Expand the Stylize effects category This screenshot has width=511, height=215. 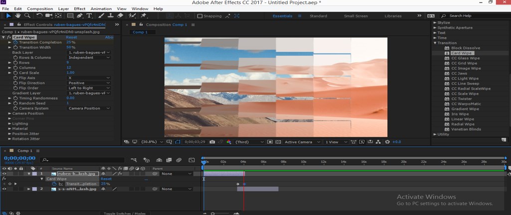[x=435, y=23]
